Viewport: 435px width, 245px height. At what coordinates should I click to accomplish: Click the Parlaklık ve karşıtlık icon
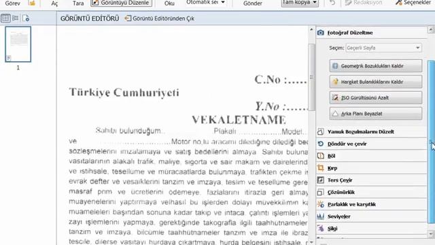pos(320,204)
